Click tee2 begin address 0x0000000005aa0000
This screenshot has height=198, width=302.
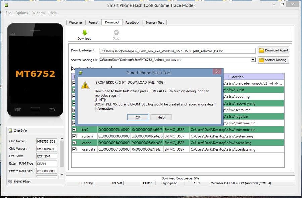click(114, 130)
